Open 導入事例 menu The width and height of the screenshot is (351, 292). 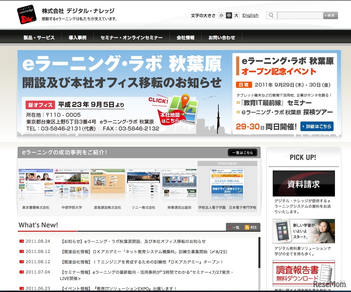point(78,37)
